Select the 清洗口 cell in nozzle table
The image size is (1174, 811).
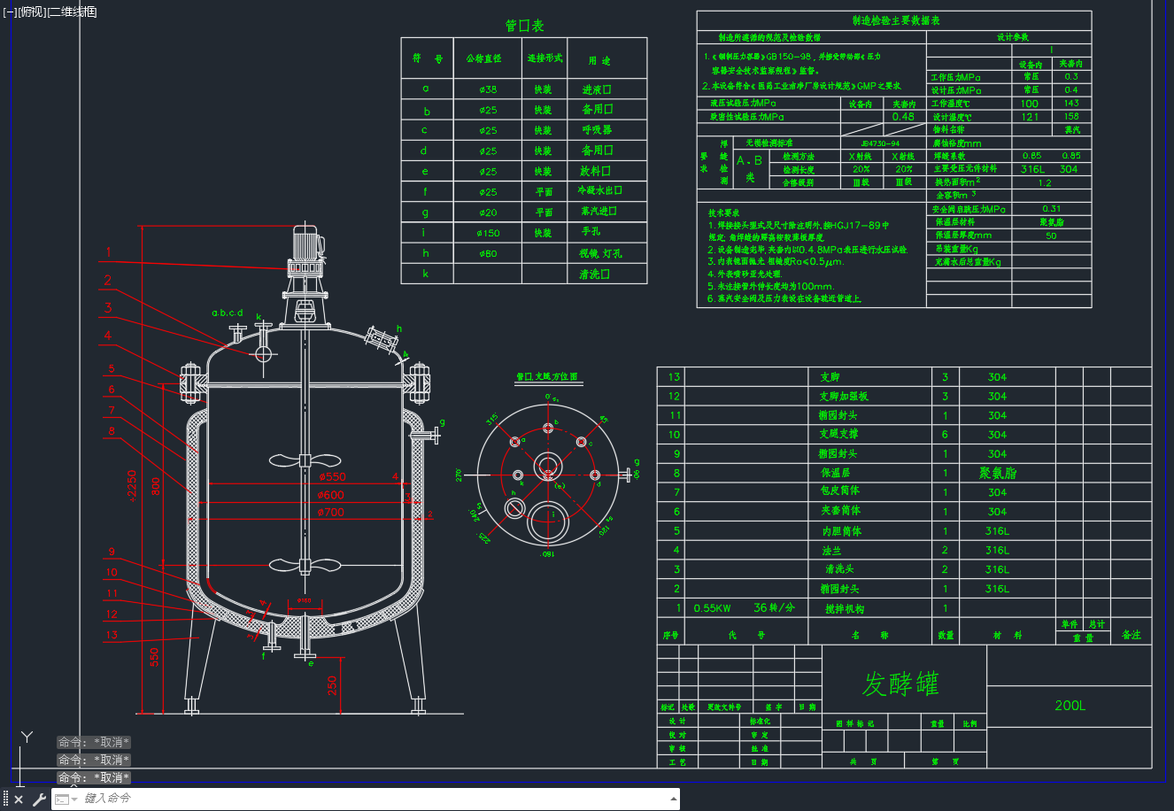point(595,274)
